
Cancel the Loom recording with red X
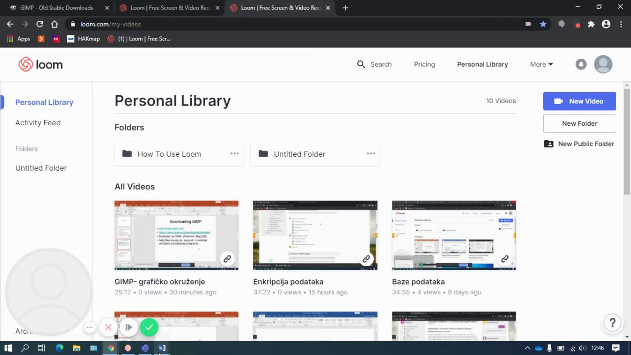(108, 327)
